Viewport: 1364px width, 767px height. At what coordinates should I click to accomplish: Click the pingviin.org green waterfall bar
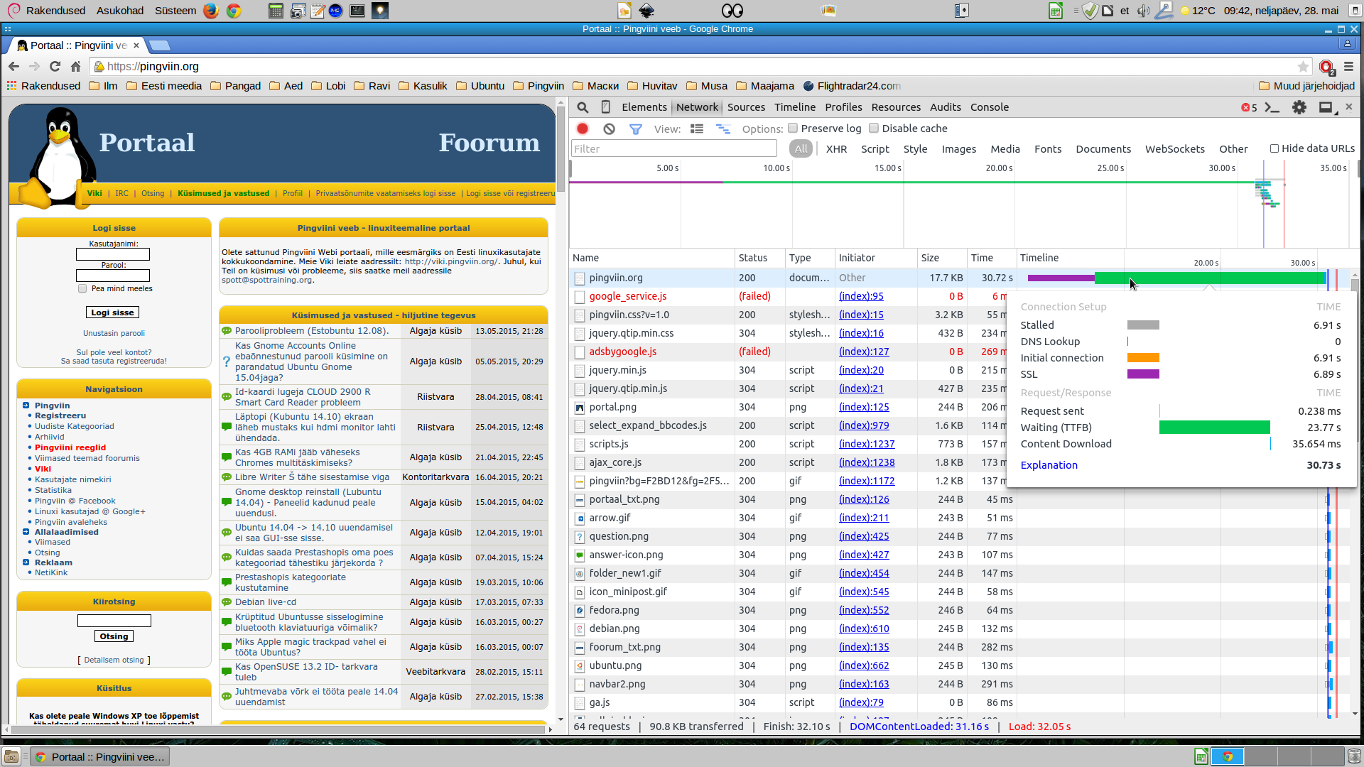[x=1210, y=278]
